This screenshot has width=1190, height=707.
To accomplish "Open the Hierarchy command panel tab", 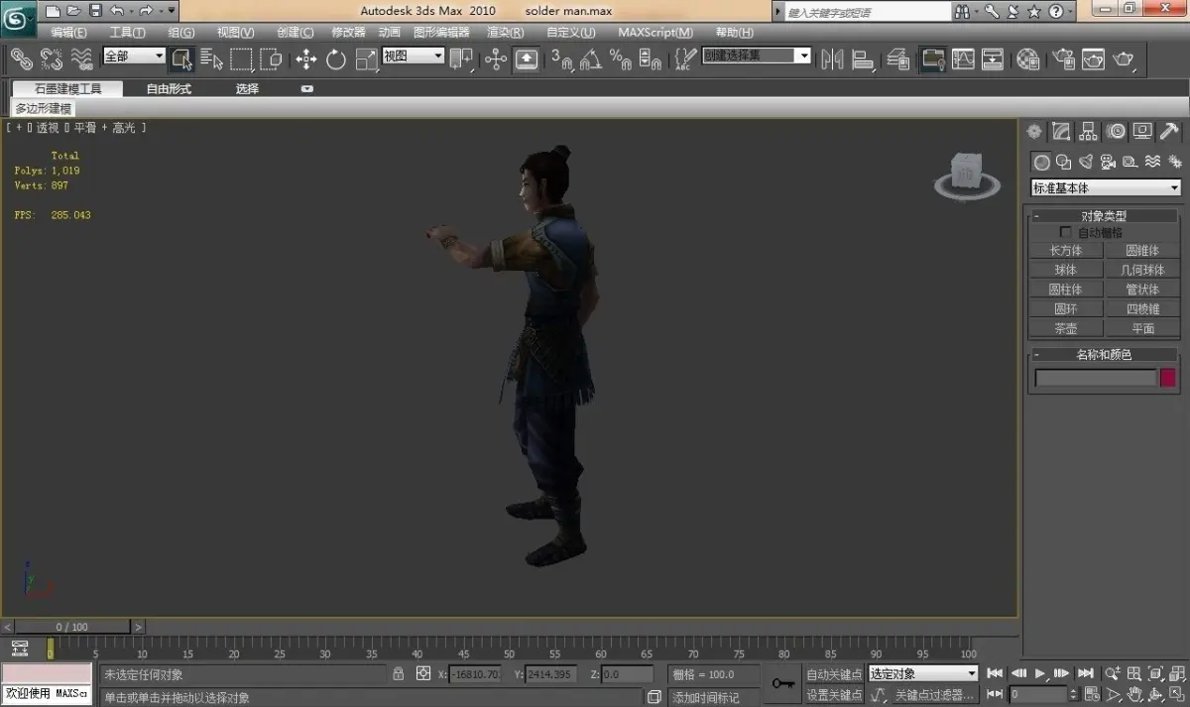I will pyautogui.click(x=1089, y=131).
